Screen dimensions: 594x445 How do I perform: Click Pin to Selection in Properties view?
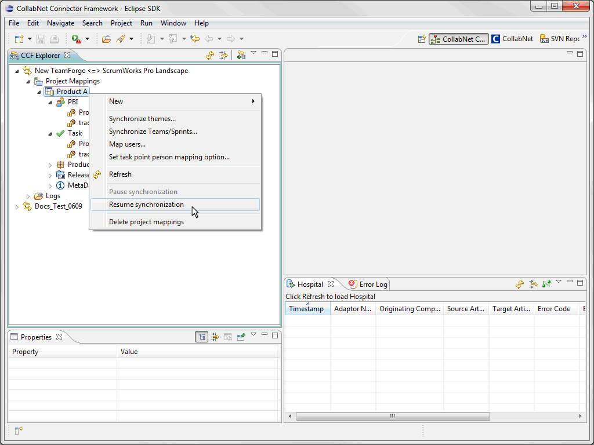tap(241, 337)
